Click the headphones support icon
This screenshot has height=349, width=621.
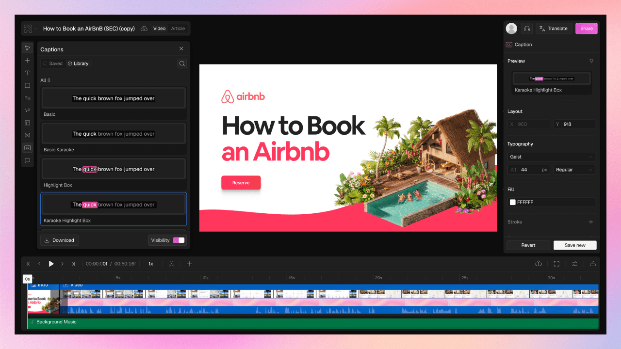[527, 29]
